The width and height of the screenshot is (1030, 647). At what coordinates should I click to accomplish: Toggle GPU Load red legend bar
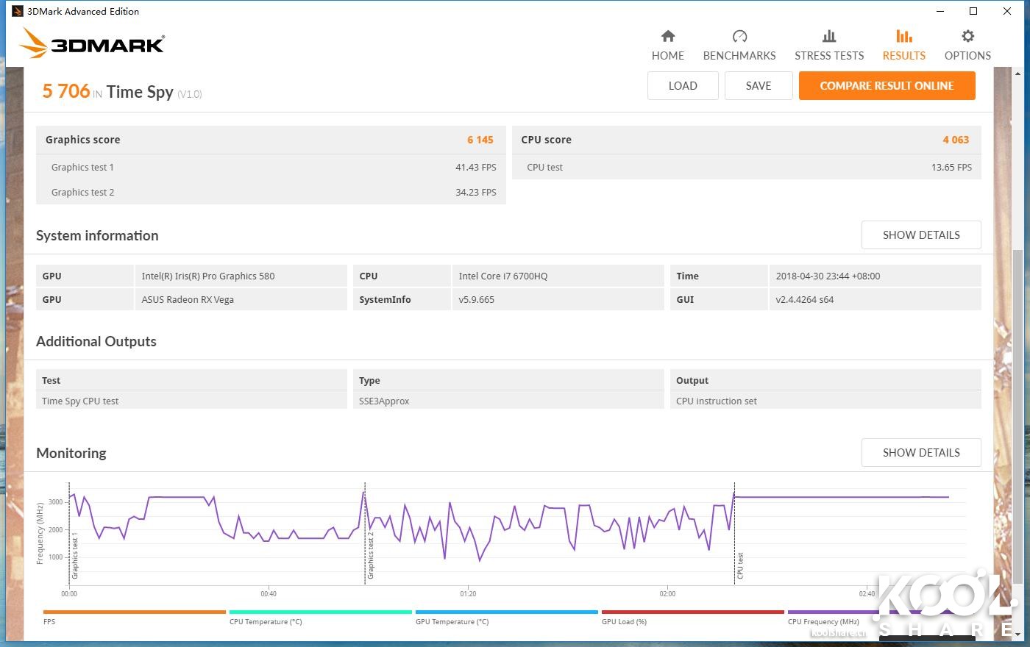click(x=693, y=612)
